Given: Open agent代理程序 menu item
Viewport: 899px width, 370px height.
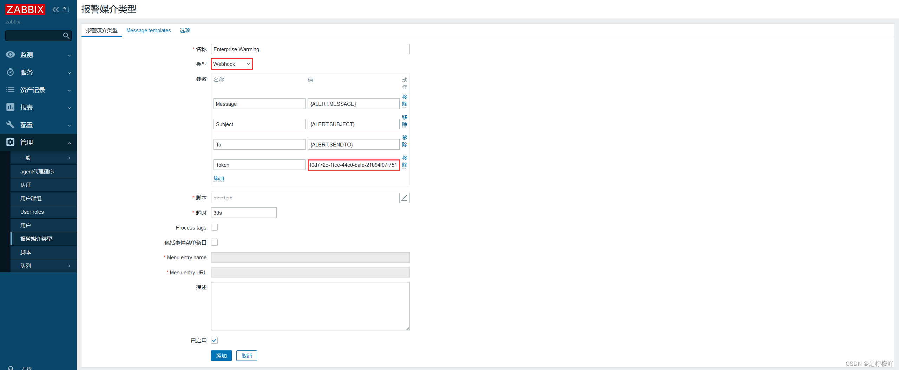Looking at the screenshot, I should pos(44,171).
